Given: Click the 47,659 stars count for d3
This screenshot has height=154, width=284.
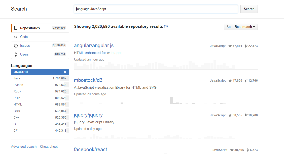Looking at the screenshot, I should tap(237, 81).
